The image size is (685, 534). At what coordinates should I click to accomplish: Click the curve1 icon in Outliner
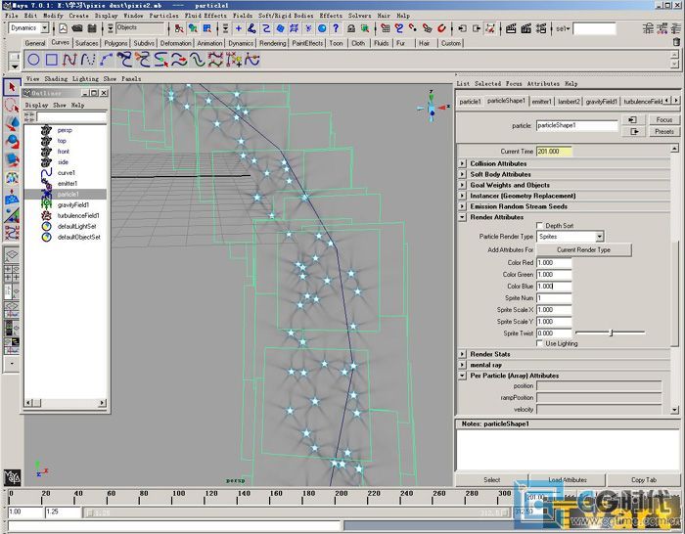(46, 173)
